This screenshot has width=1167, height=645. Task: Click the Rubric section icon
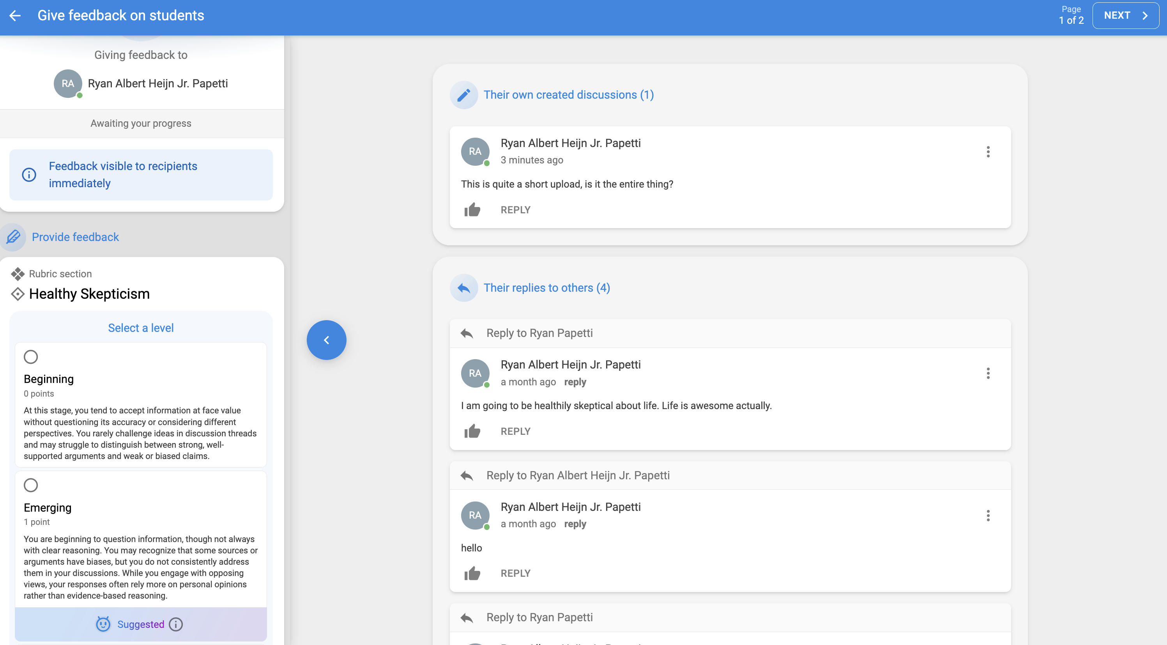(17, 274)
